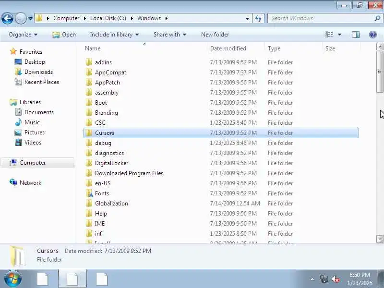Open Help with the question mark icon
This screenshot has width=384, height=288.
[x=373, y=35]
